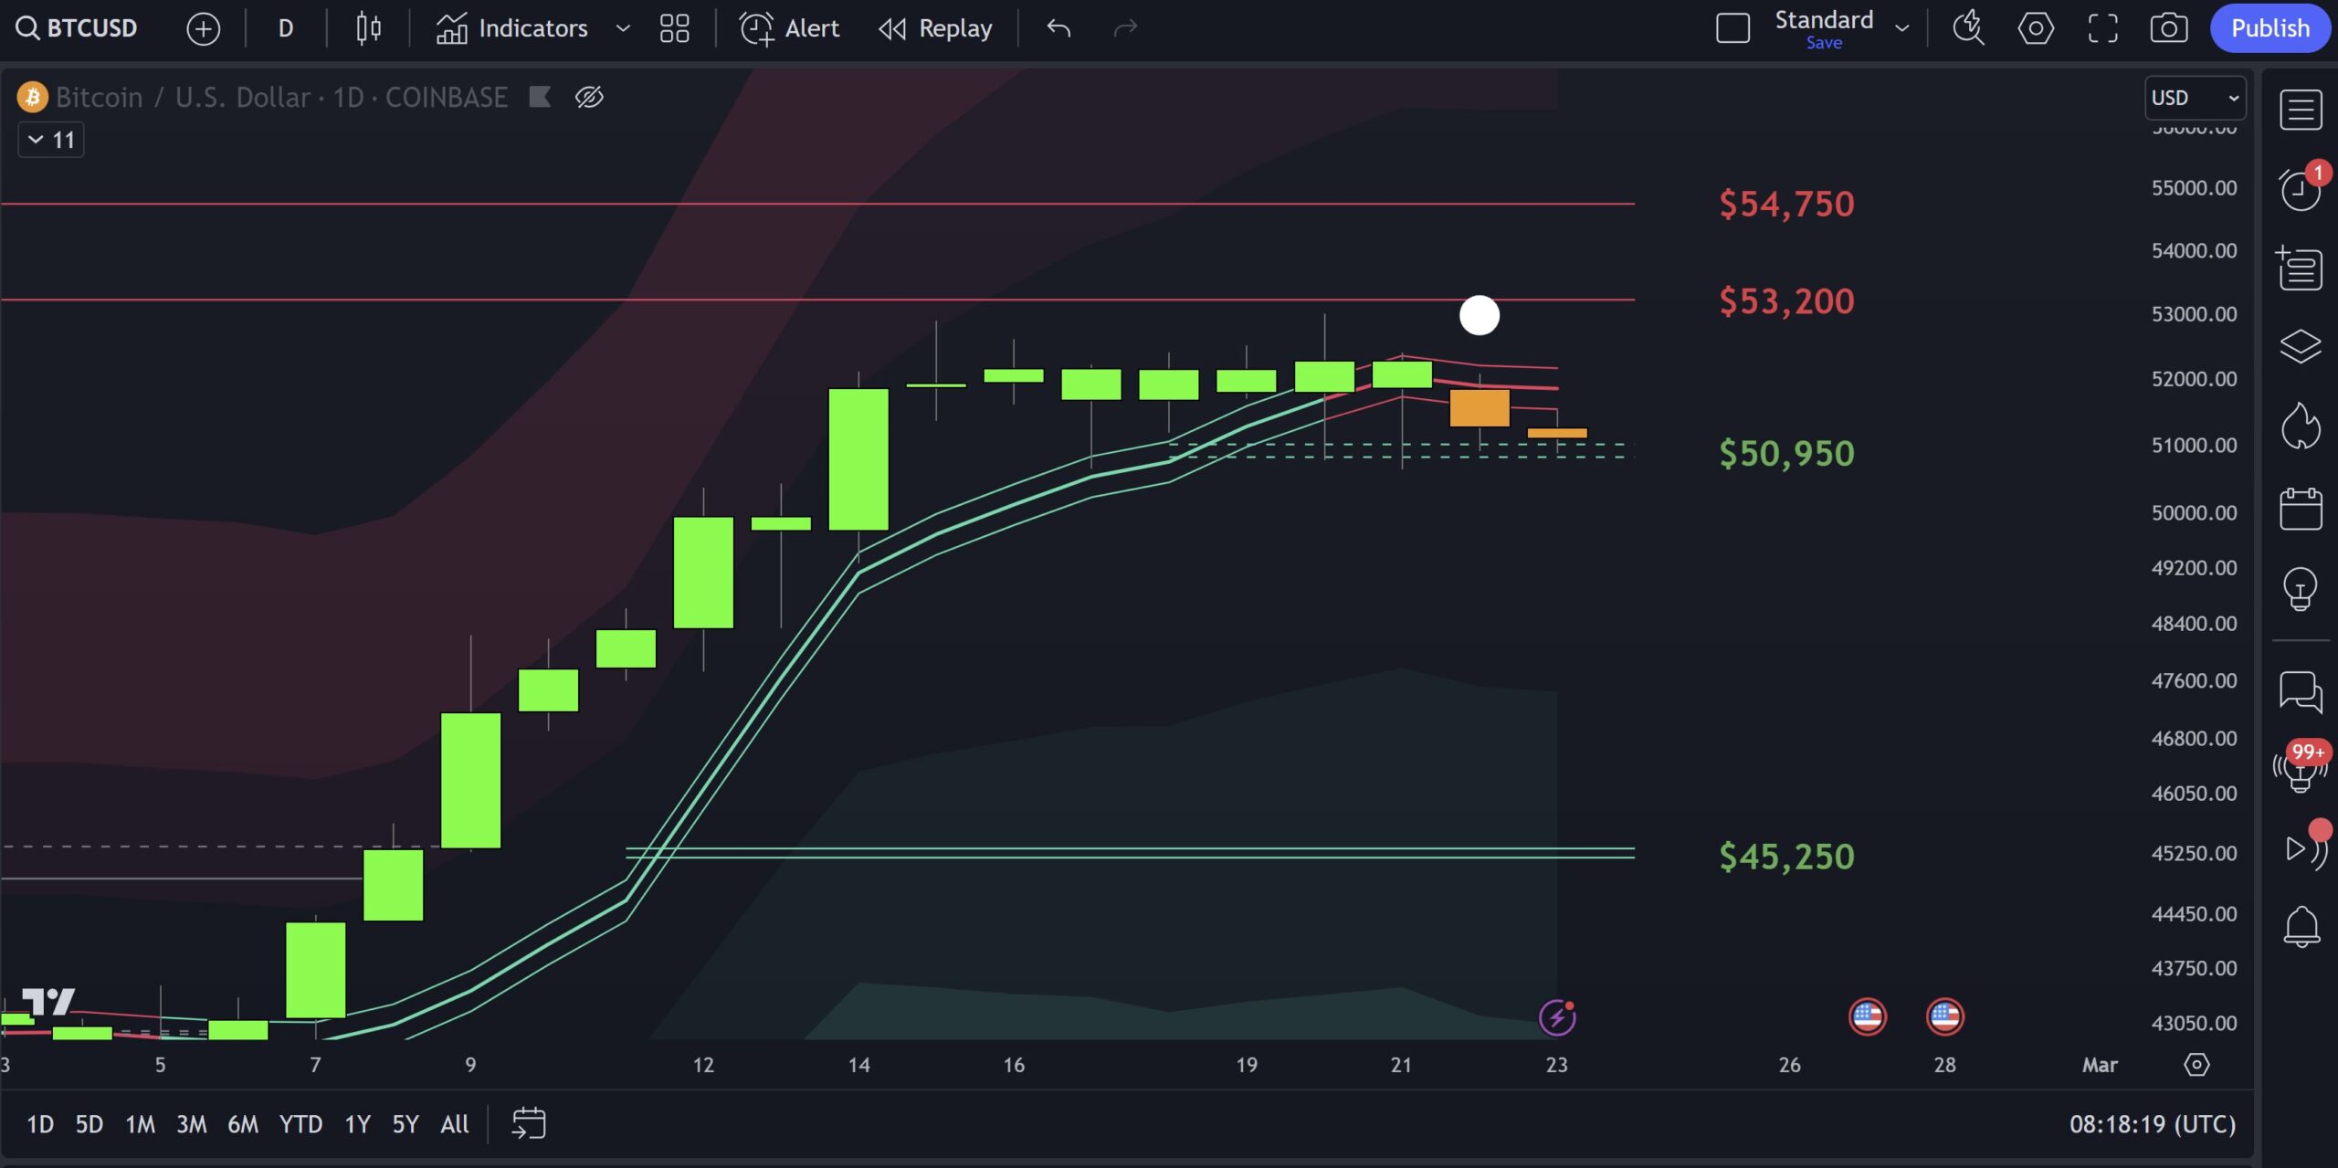Enter fullscreen mode

2102,28
